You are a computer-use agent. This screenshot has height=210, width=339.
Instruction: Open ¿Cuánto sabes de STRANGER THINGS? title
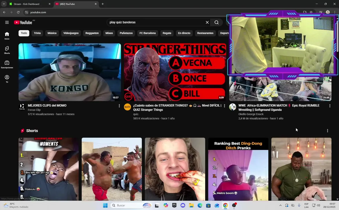point(177,108)
